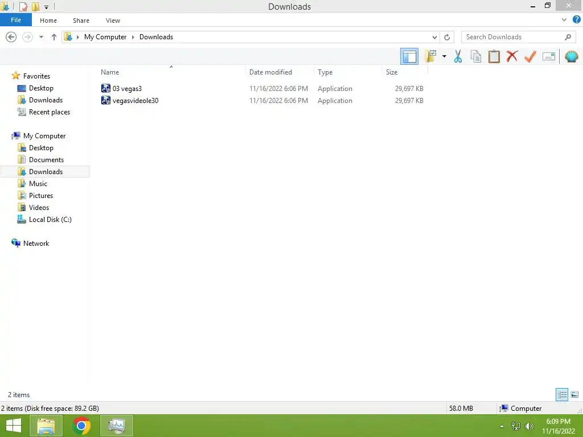Screen dimensions: 583x437
Task: Toggle the navigation pane layout button
Action: (409, 56)
